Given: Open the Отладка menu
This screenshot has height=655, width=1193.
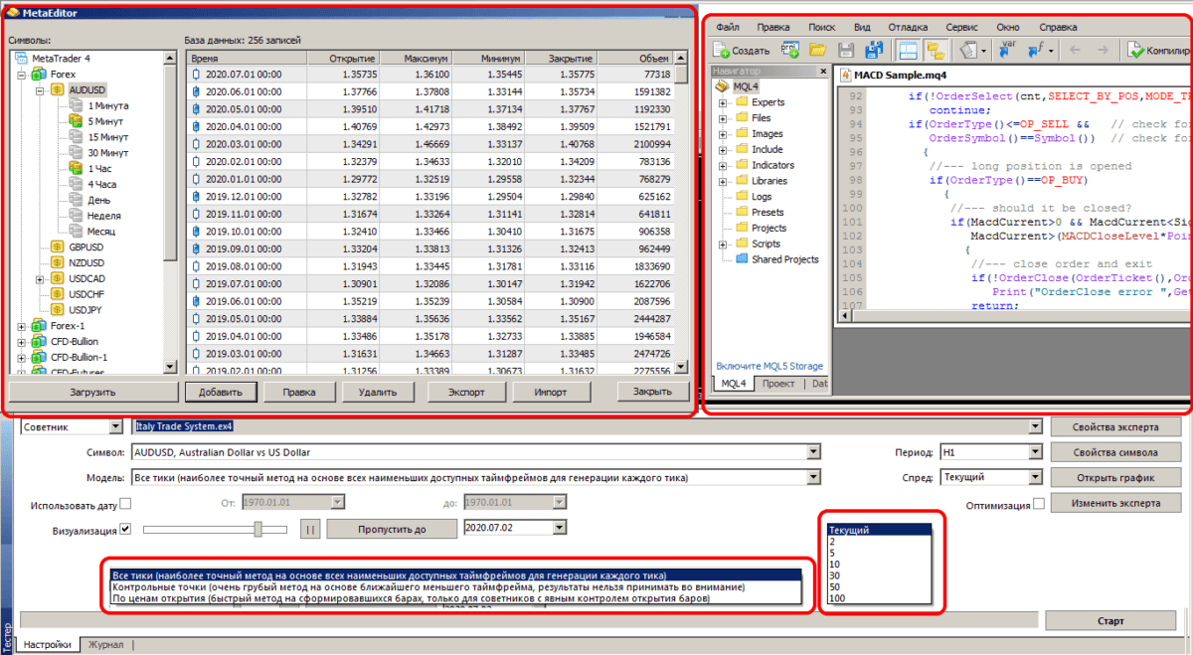Looking at the screenshot, I should (x=908, y=27).
